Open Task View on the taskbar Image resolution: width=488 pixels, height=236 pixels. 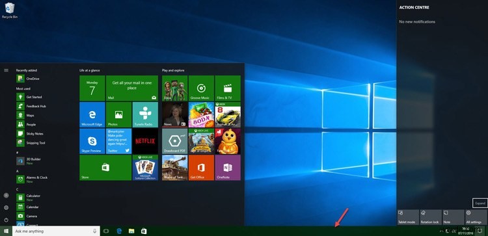(x=106, y=231)
